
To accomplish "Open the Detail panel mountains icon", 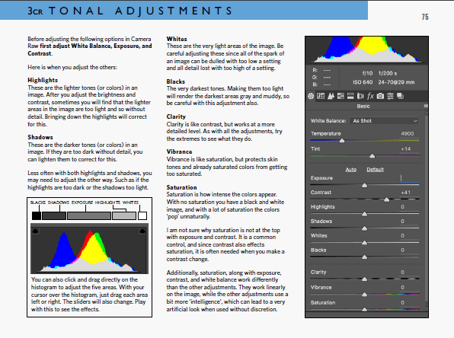I will coord(331,96).
